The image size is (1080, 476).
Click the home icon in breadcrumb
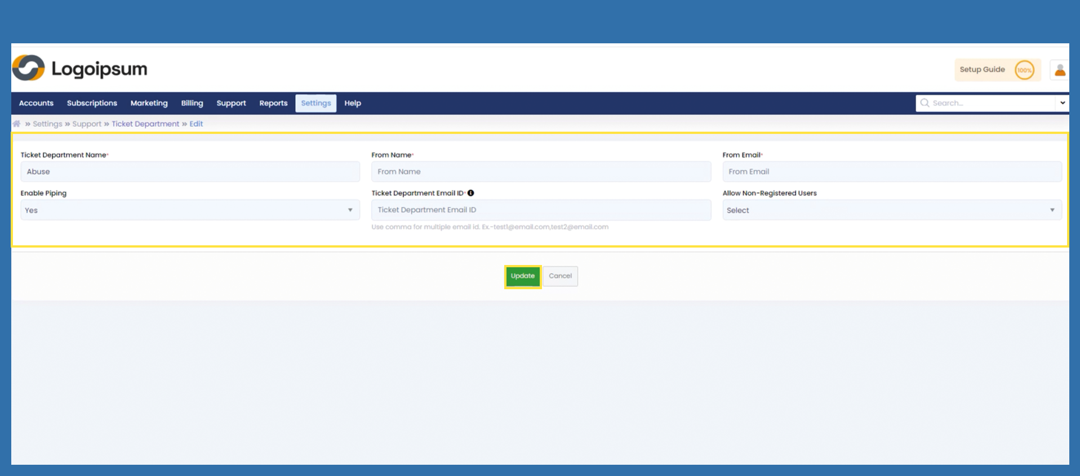pyautogui.click(x=17, y=124)
